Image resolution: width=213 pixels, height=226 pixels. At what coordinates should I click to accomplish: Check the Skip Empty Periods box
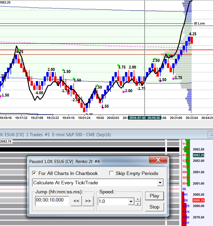pos(112,173)
